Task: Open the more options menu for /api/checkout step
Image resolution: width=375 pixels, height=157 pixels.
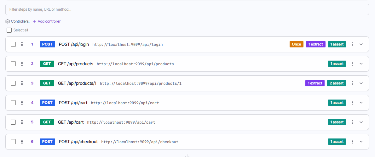Action: 352,142
